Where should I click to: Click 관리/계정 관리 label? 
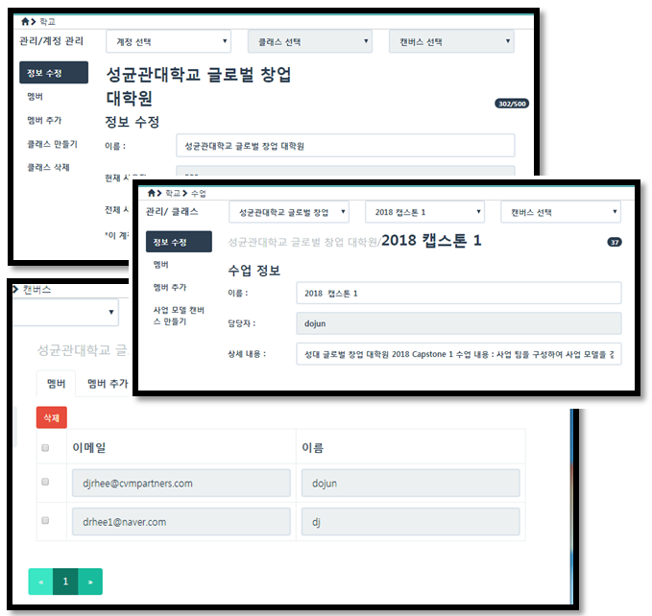(x=51, y=40)
